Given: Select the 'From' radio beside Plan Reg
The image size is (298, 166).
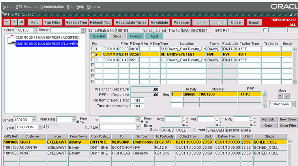Looking at the screenshot, I should pos(78,118).
